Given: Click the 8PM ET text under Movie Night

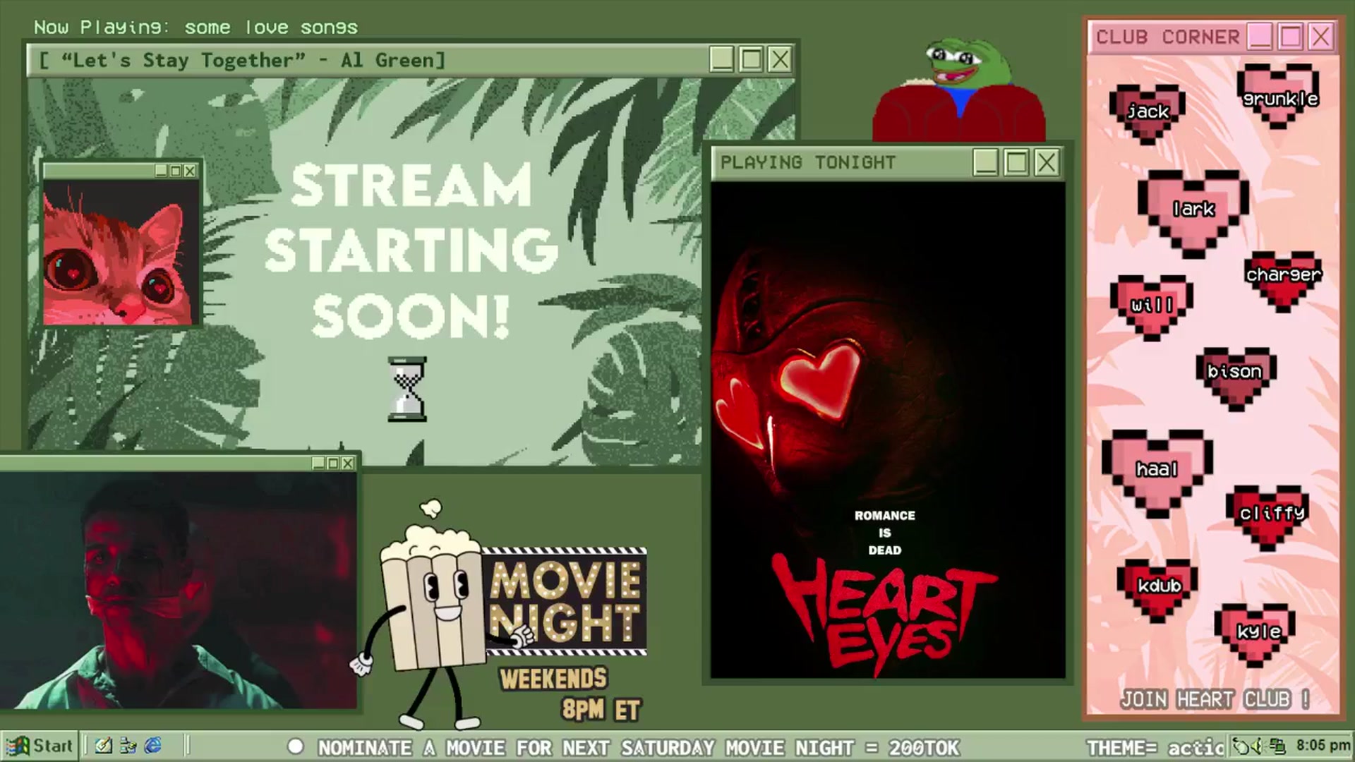Looking at the screenshot, I should coord(601,709).
